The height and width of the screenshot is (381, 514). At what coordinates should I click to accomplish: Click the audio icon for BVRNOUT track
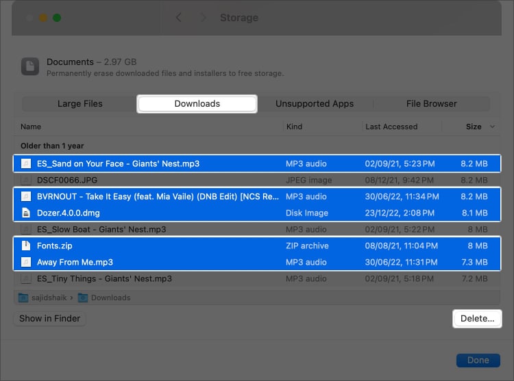coord(26,196)
